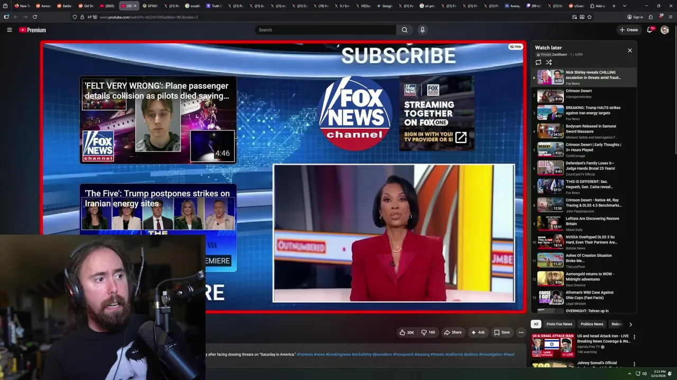Open options for Johnny Somali's Official video

coord(634,364)
